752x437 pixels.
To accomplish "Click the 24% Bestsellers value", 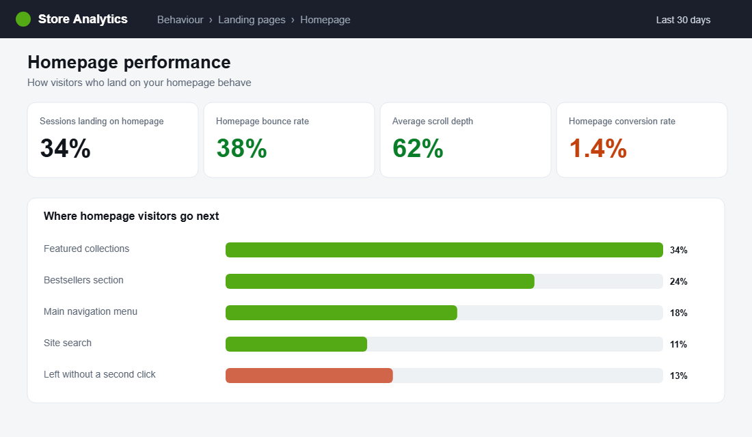I will pyautogui.click(x=679, y=282).
